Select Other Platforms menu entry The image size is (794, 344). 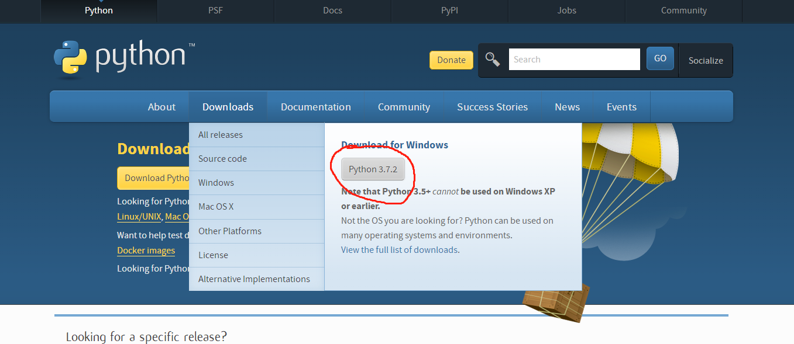[x=256, y=231]
